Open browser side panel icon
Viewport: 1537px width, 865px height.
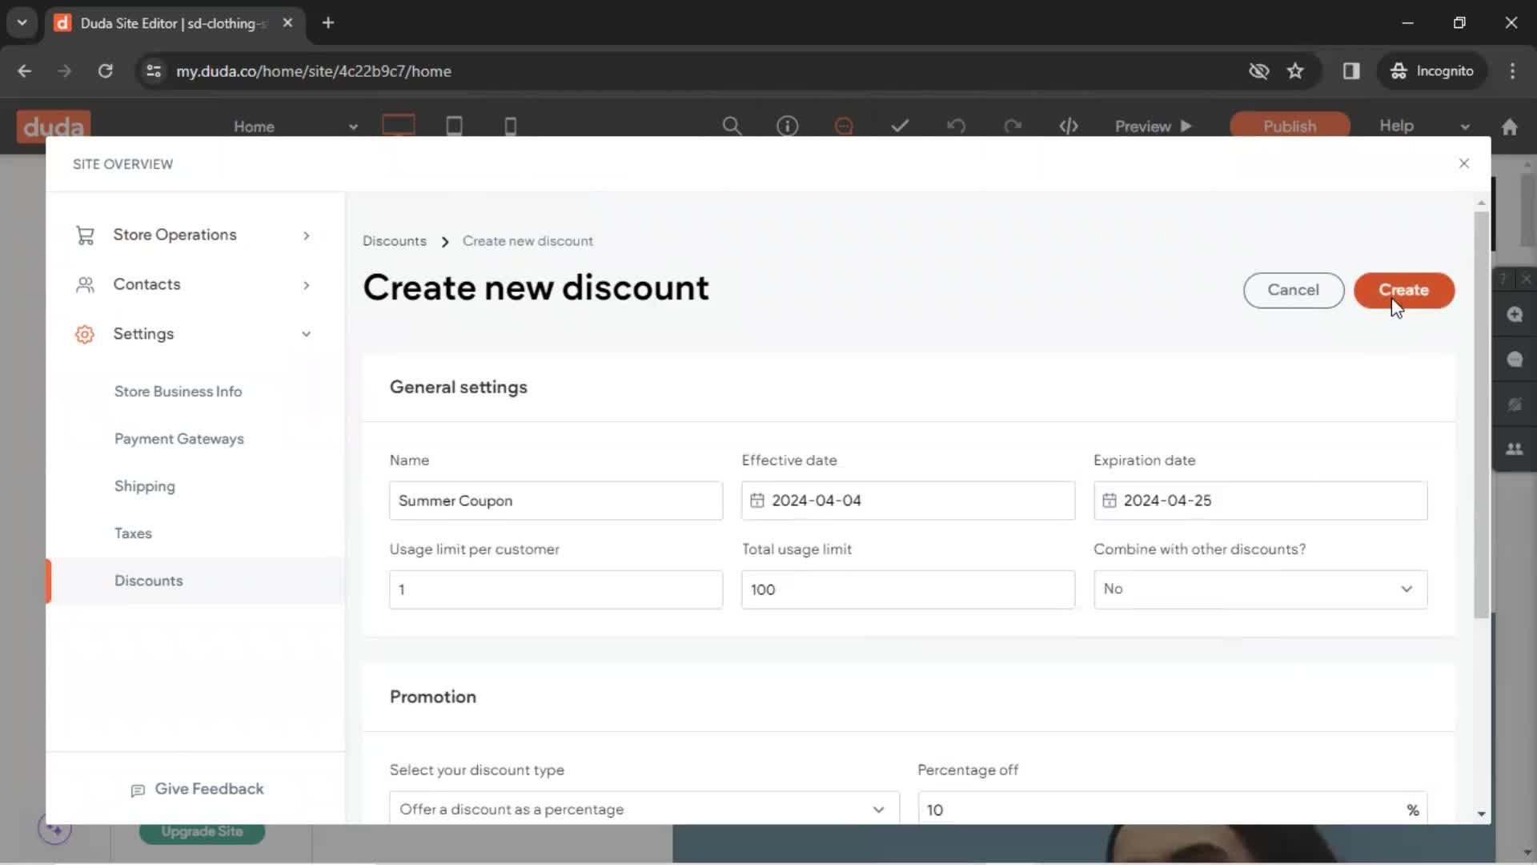(1351, 70)
